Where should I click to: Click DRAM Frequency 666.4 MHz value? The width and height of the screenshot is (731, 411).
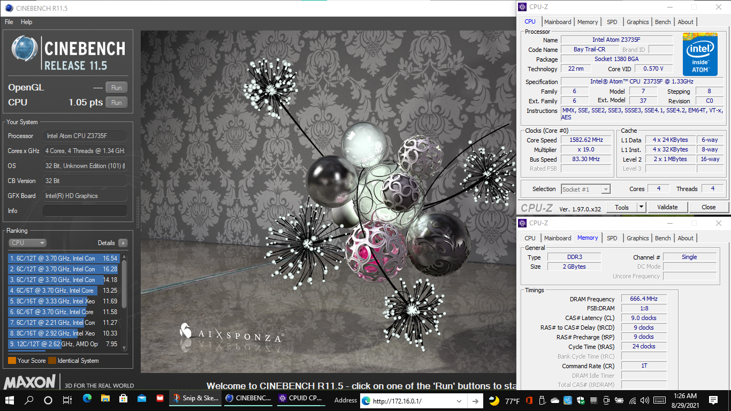(644, 299)
